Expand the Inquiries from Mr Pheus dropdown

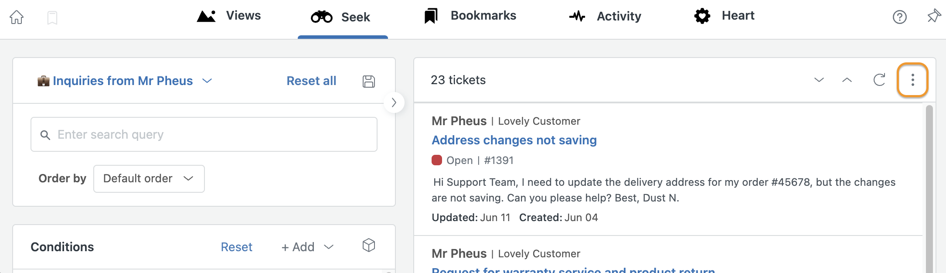[x=207, y=81]
